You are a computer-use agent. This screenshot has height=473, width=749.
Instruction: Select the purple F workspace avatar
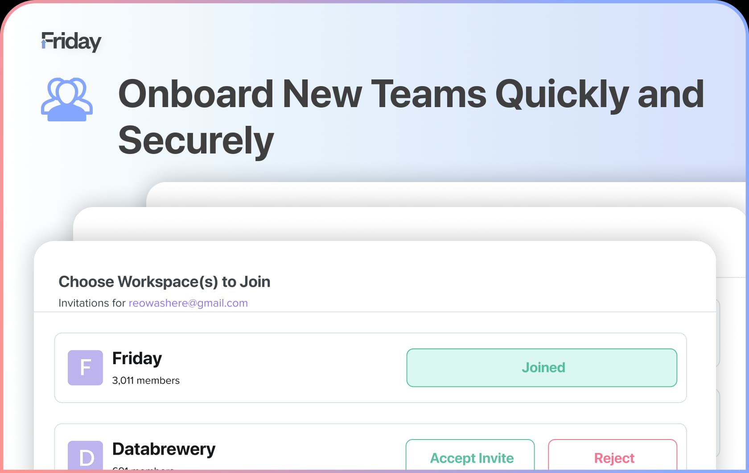coord(85,368)
